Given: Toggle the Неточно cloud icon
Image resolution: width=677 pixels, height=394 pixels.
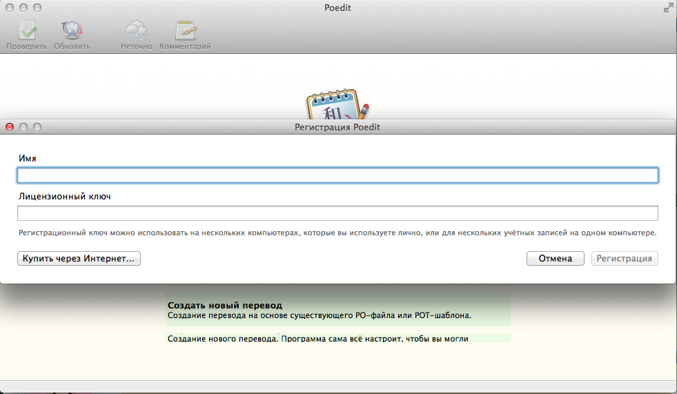Looking at the screenshot, I should pos(137,31).
